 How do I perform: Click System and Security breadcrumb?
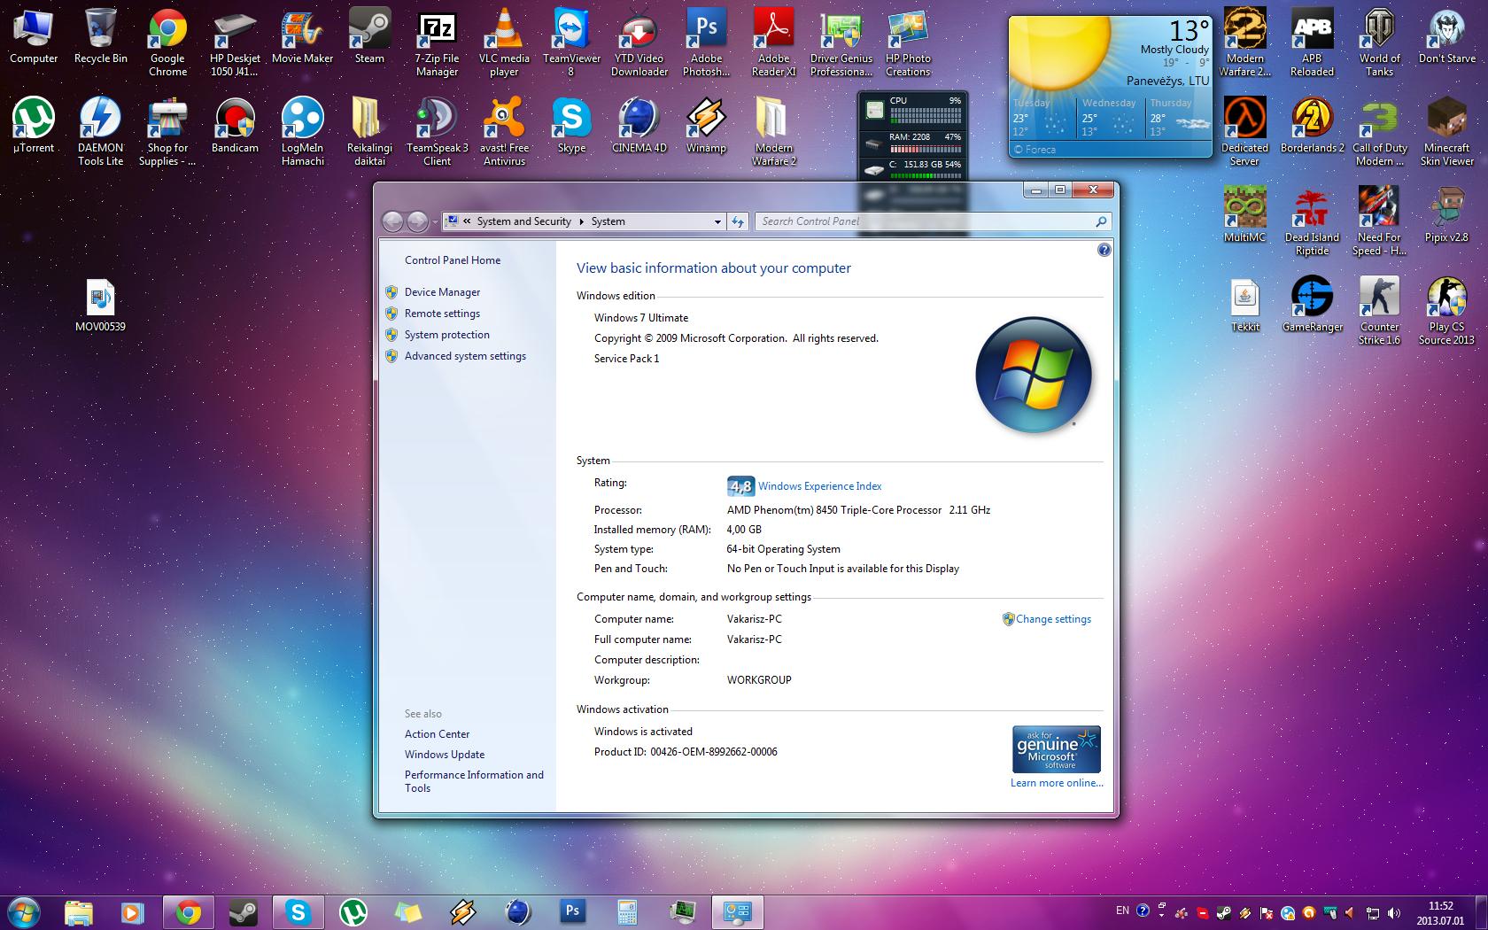(523, 221)
